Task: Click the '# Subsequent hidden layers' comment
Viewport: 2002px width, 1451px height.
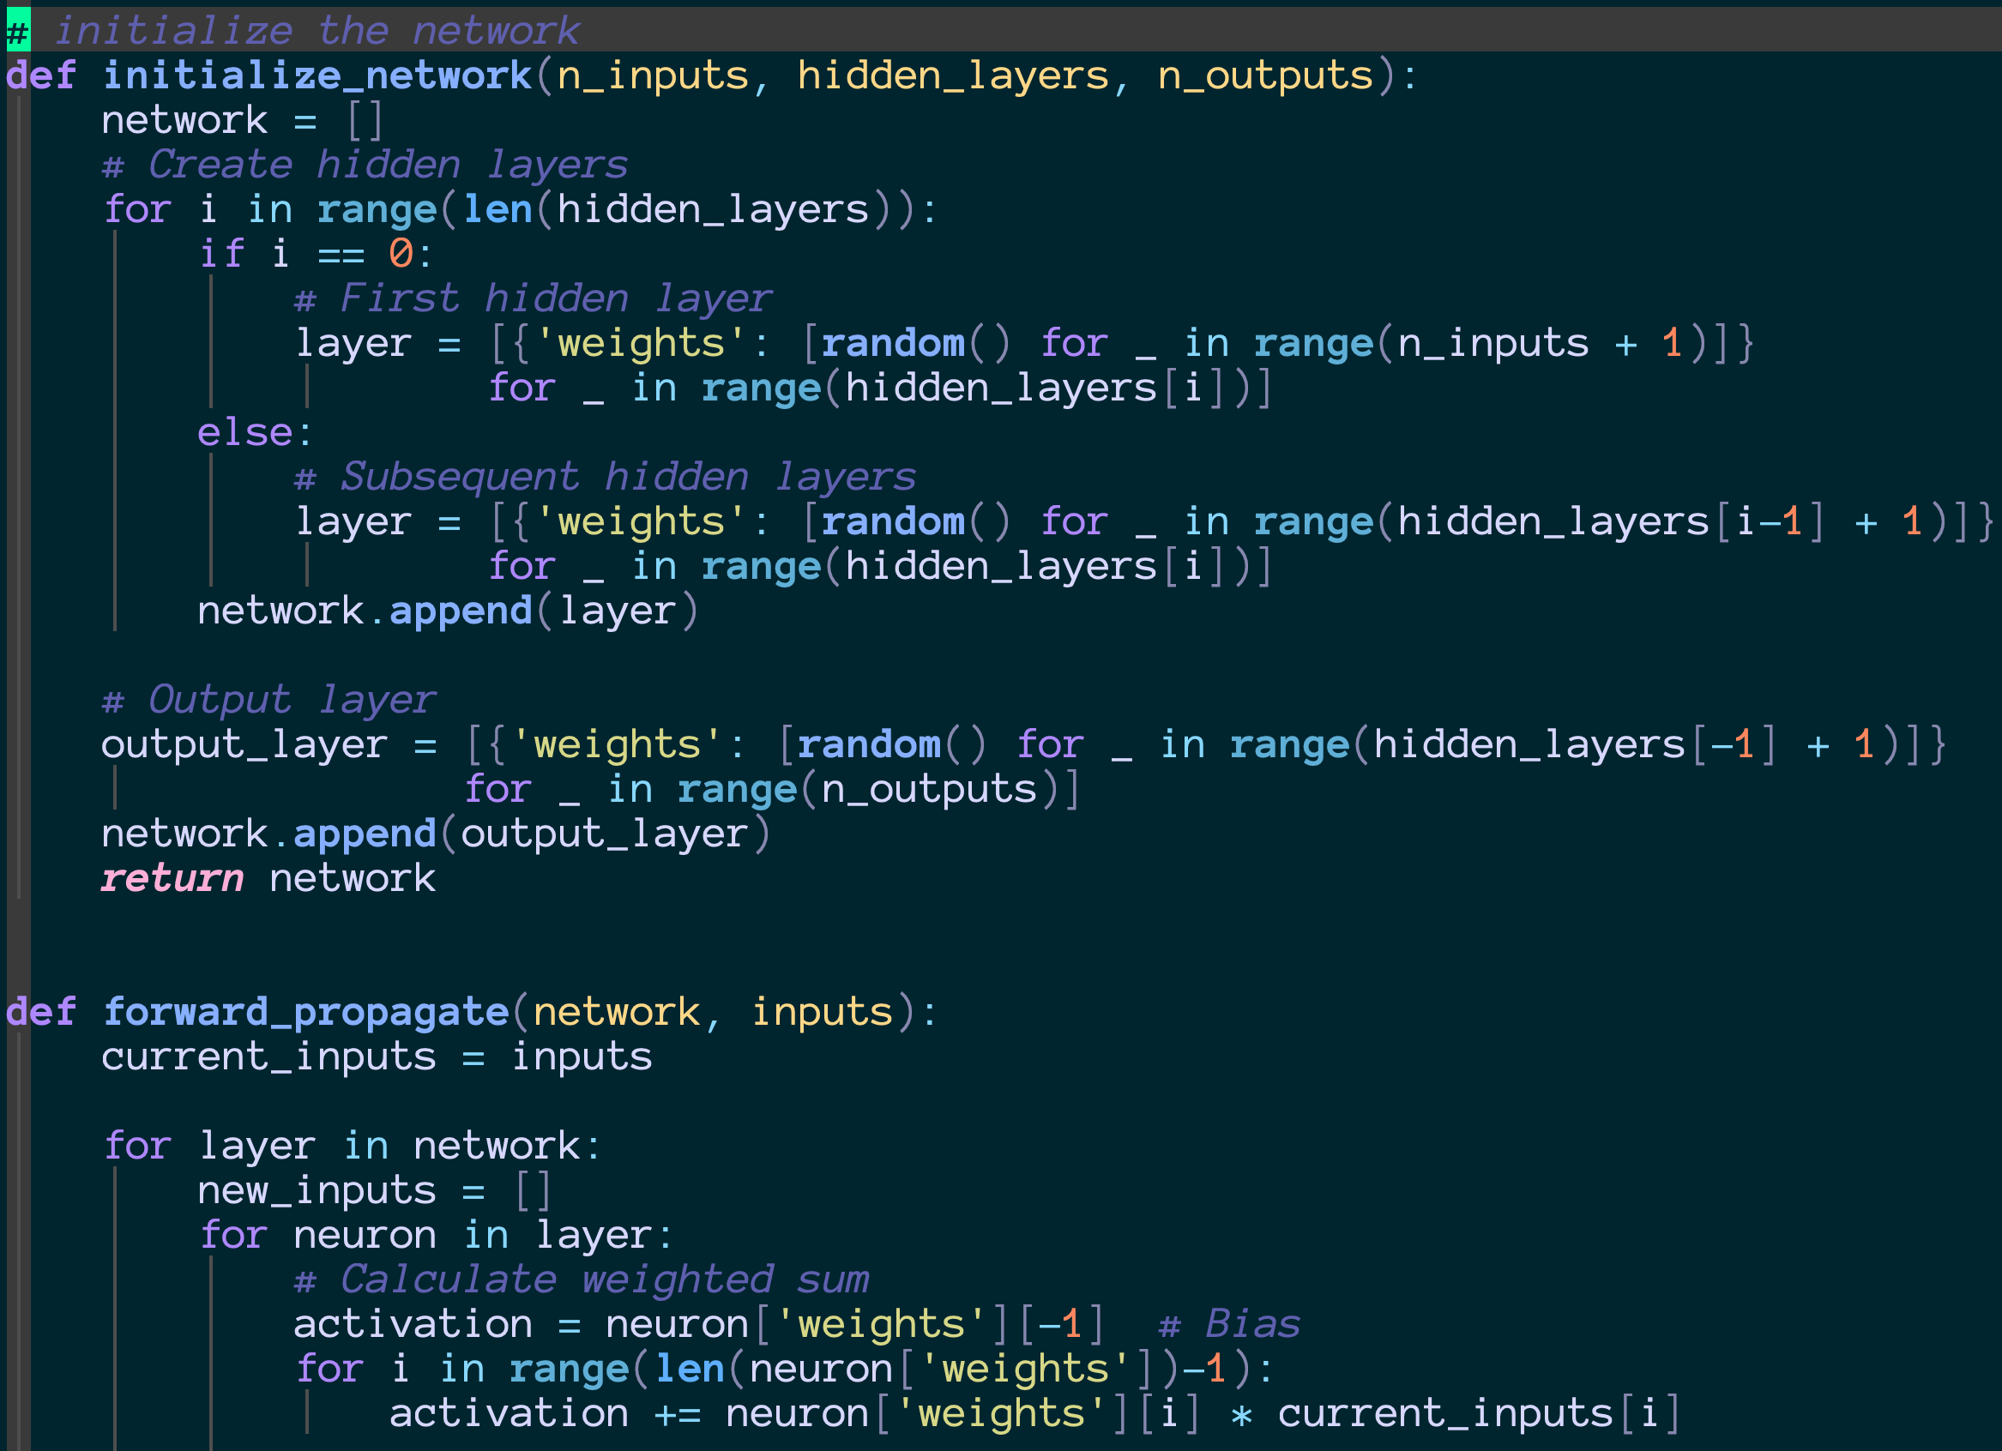Action: tap(605, 477)
